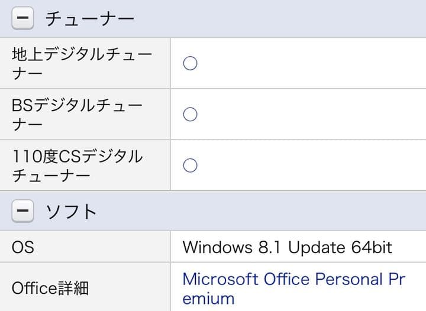Viewport: 426px width, 311px height.
Task: Click the empty value cell beside 110度CSデジタル circle
Action: click(x=308, y=165)
